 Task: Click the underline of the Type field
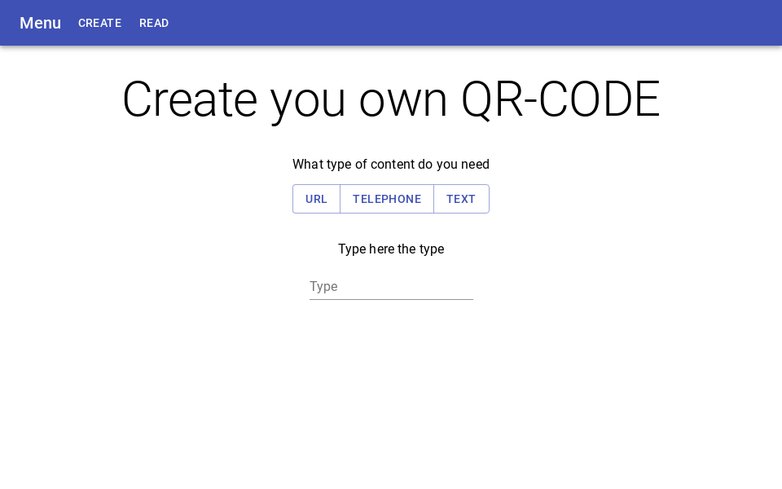(x=391, y=299)
